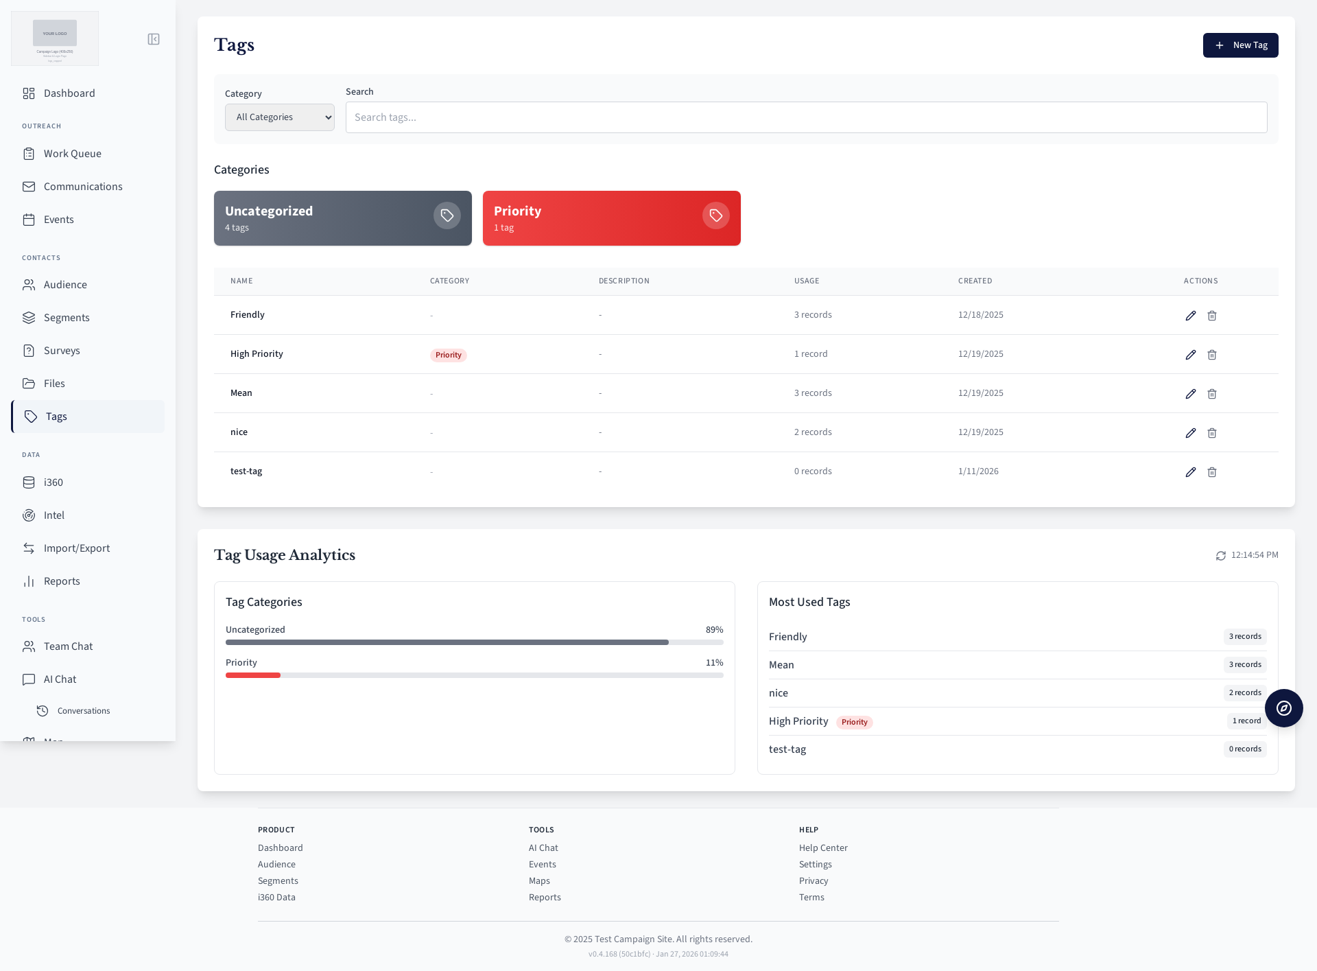Click into the Search tags field
This screenshot has width=1317, height=971.
pos(806,117)
